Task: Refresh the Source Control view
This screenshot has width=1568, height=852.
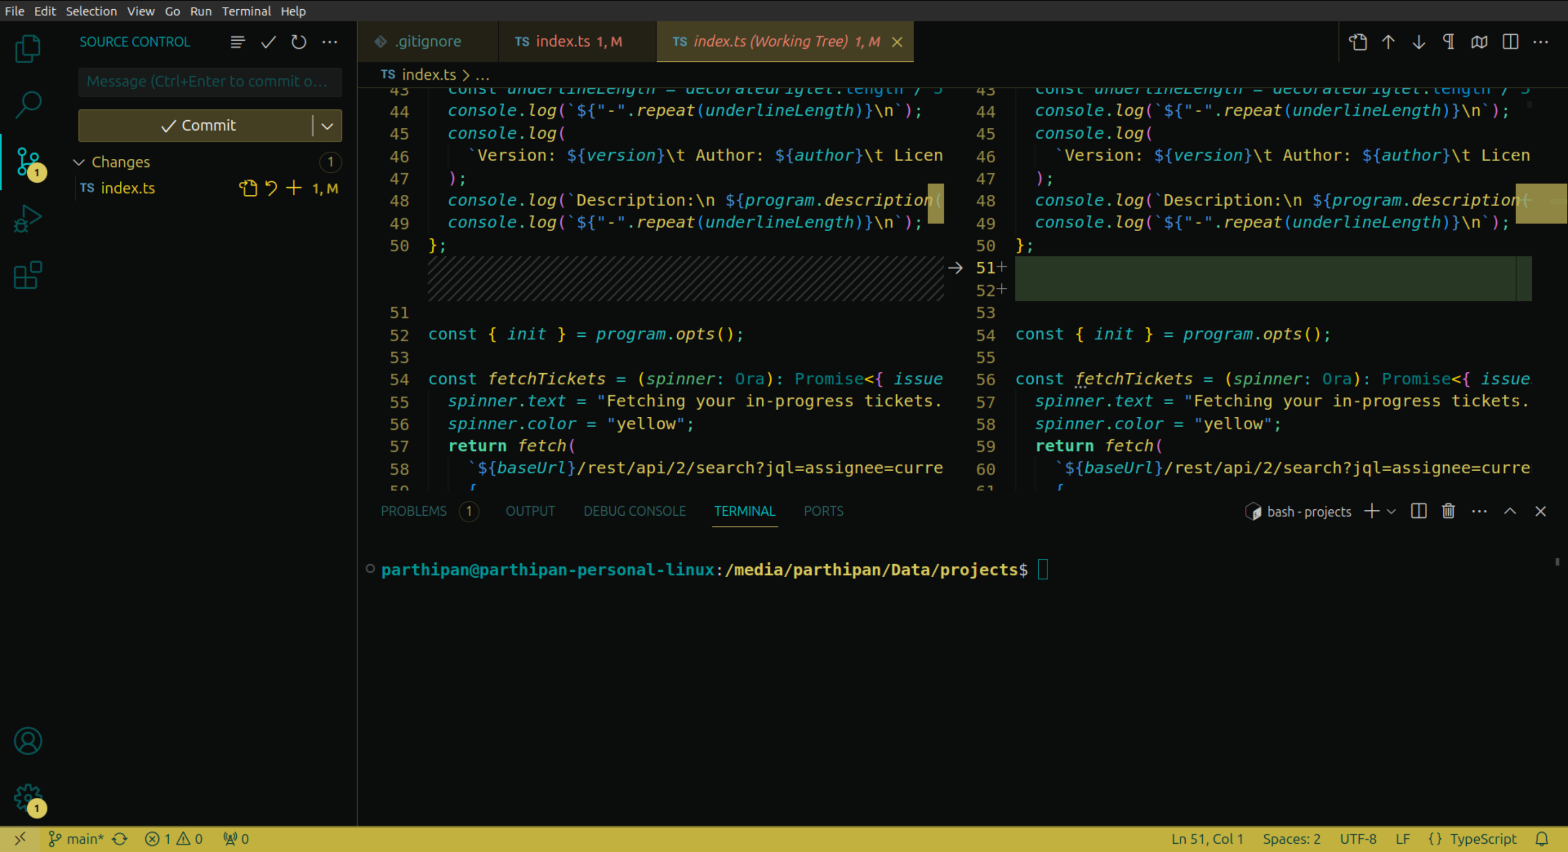Action: point(299,42)
